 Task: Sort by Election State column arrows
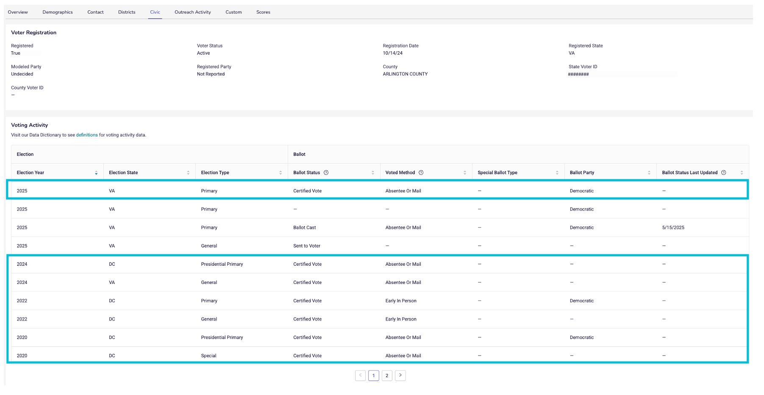click(x=188, y=172)
